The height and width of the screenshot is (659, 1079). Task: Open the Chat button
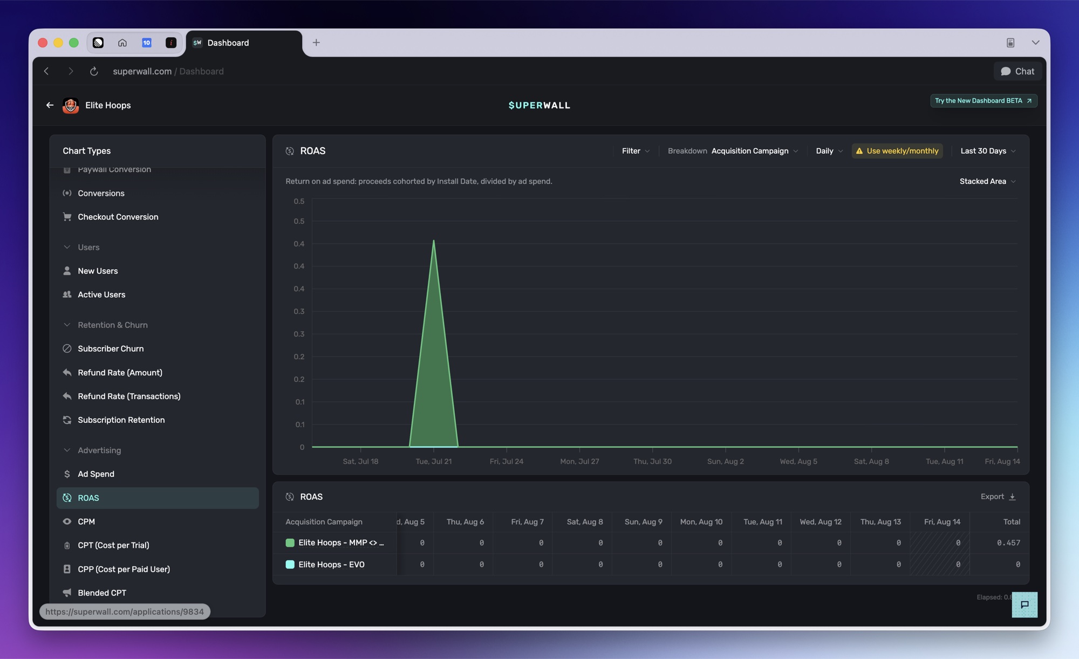[1017, 71]
